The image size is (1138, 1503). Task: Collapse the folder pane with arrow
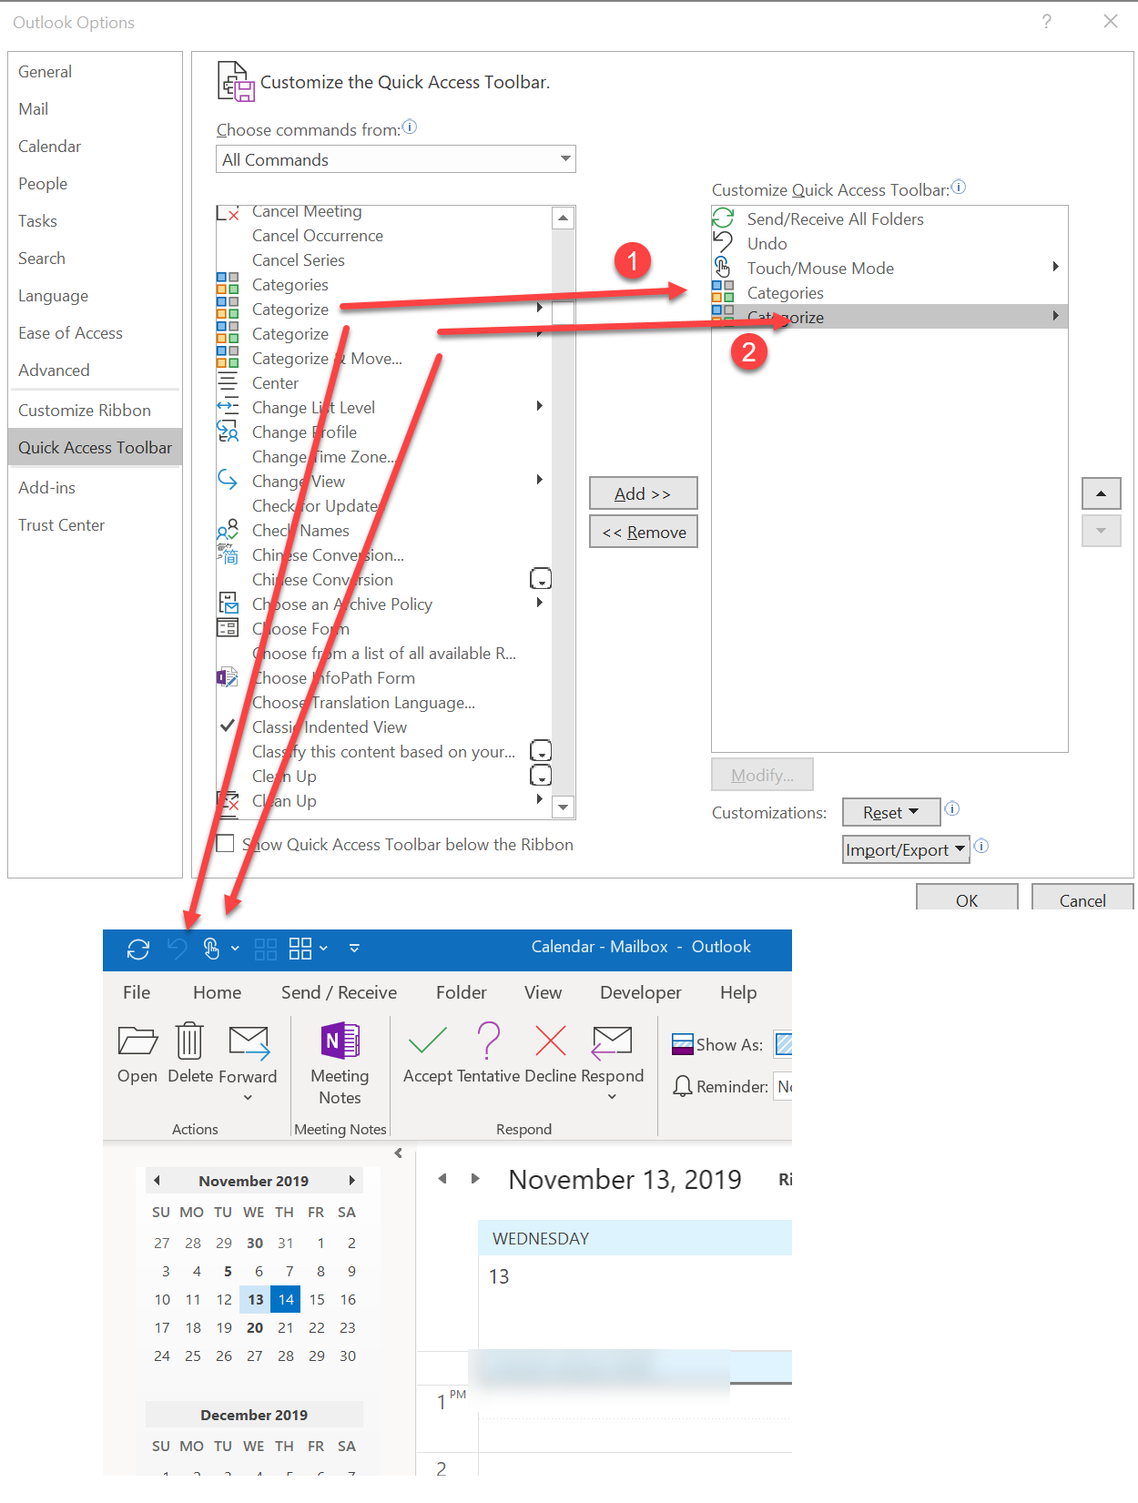(398, 1153)
